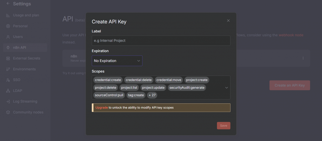Click the tag:create scope tag
322x141 pixels.
136,95
